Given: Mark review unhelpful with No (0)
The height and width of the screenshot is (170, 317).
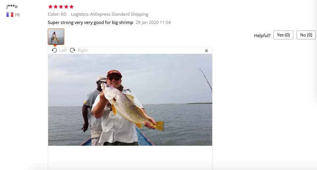Looking at the screenshot, I should (x=306, y=35).
